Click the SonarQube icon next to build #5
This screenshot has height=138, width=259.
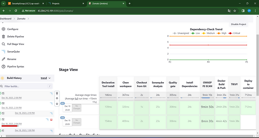(51, 94)
